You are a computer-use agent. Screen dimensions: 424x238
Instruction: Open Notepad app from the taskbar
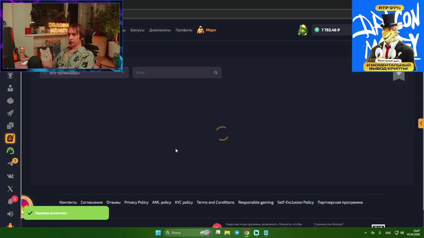tap(266, 233)
